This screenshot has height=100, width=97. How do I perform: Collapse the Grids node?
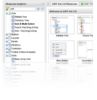(7, 55)
